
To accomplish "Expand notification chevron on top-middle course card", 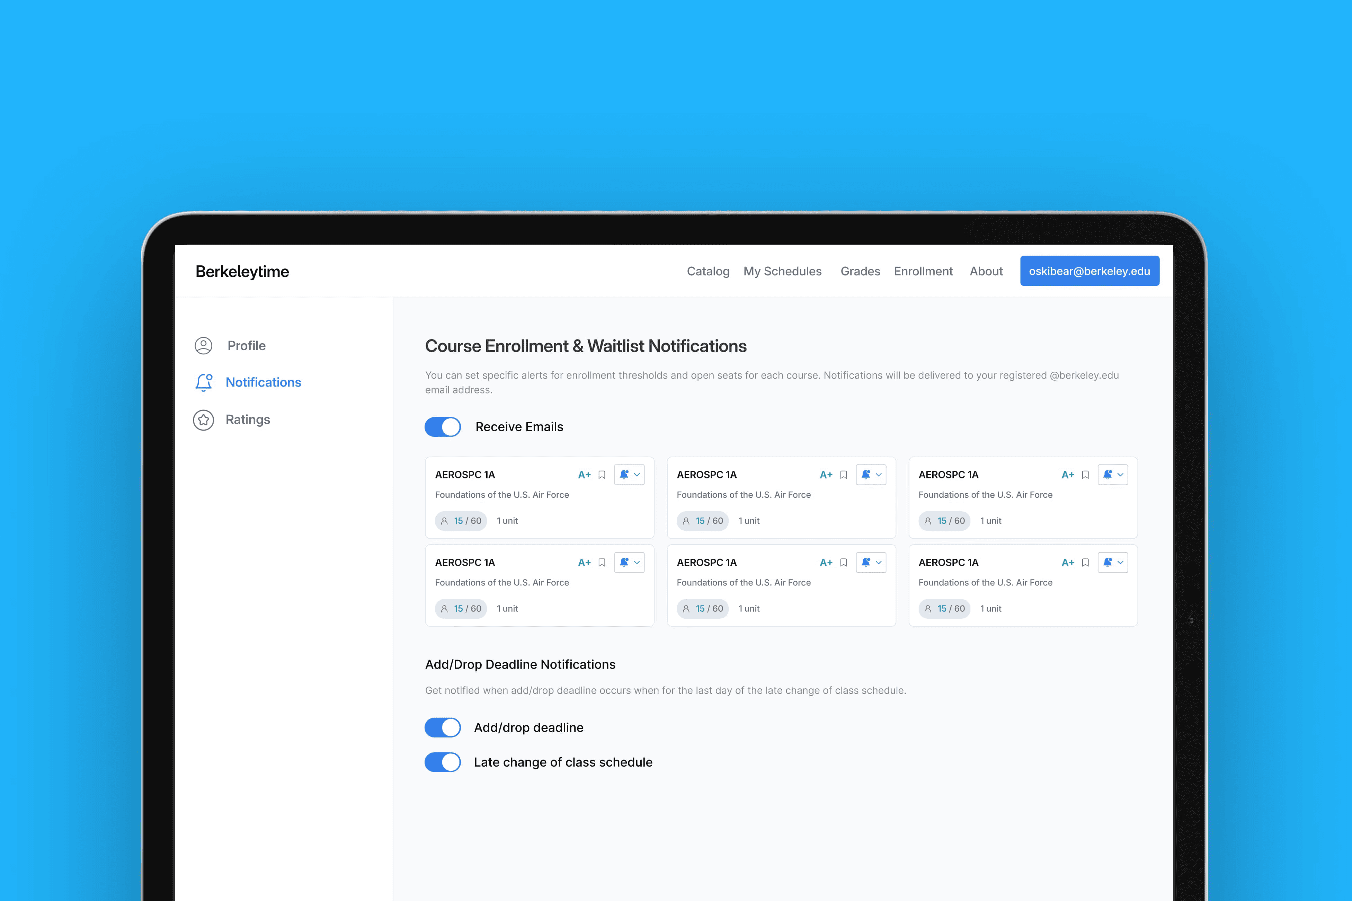I will click(x=879, y=475).
